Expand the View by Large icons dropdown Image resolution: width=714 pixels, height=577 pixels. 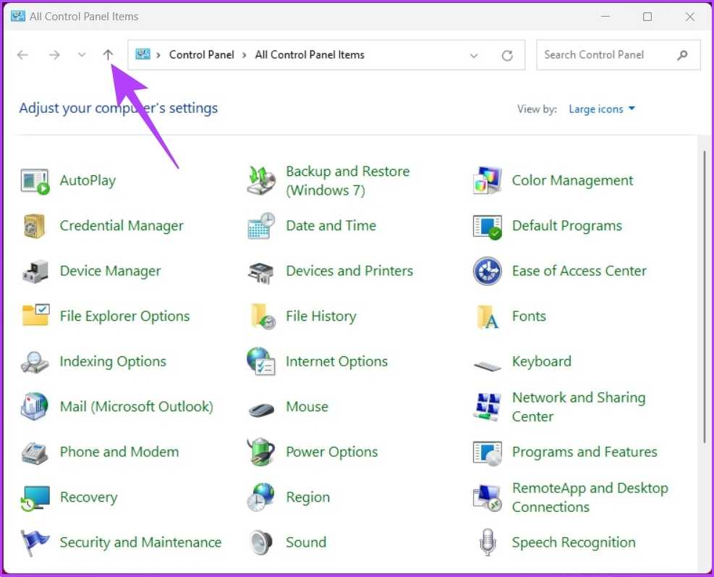(602, 109)
